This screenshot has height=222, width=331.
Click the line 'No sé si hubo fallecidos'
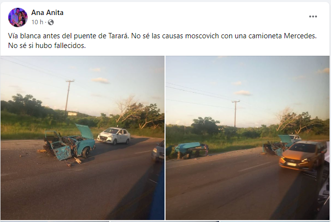tap(47, 46)
